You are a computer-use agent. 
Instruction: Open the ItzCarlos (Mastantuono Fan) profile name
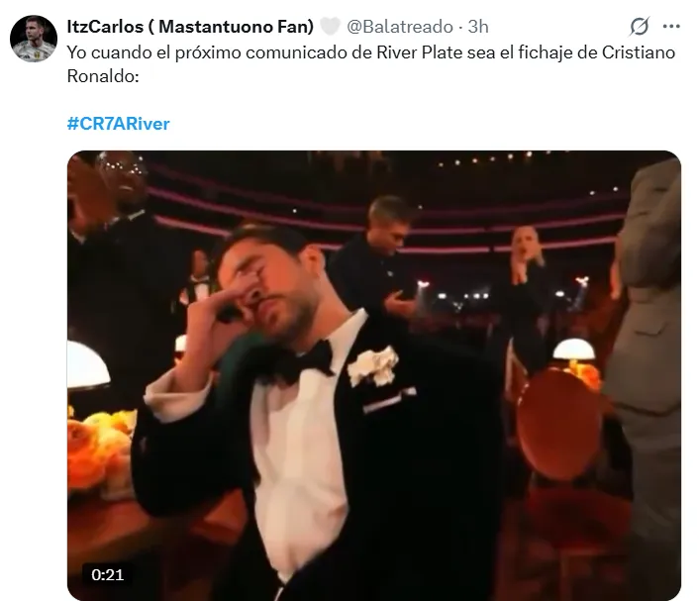pos(190,27)
